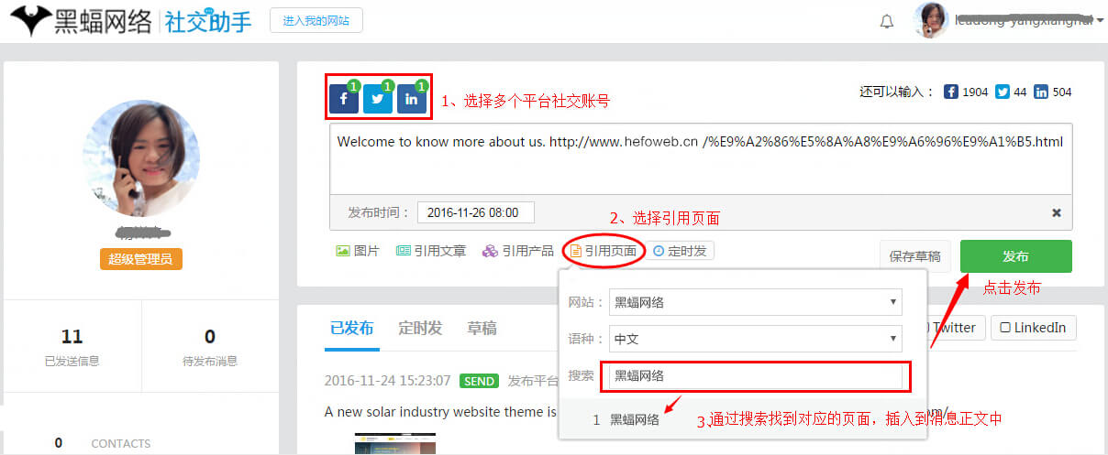Click the 搜索 search input field
Screen dimensions: 1108x455
[x=755, y=375]
